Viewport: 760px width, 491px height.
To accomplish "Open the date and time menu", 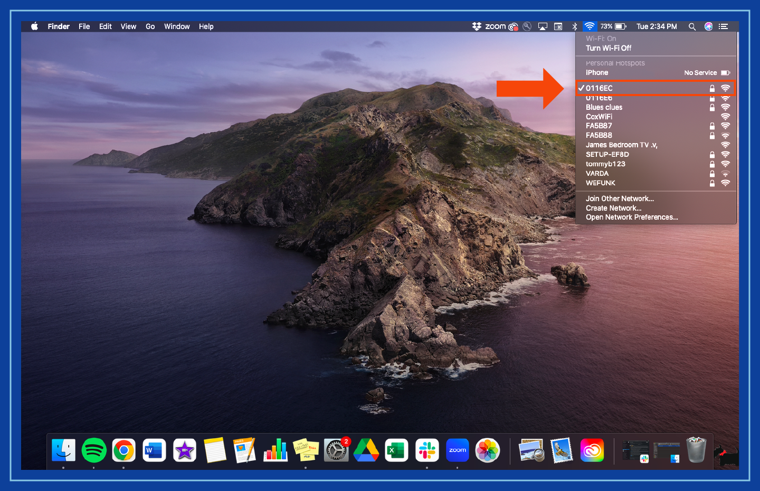I will coord(657,26).
